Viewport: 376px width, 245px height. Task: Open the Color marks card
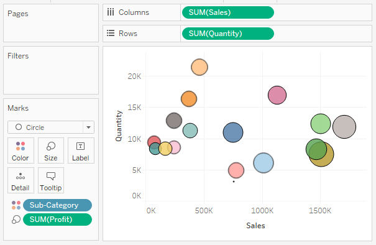(21, 150)
